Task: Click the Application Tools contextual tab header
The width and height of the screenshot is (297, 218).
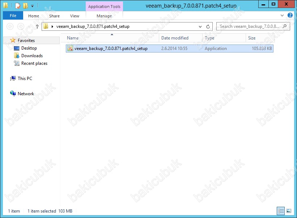Action: (x=104, y=7)
